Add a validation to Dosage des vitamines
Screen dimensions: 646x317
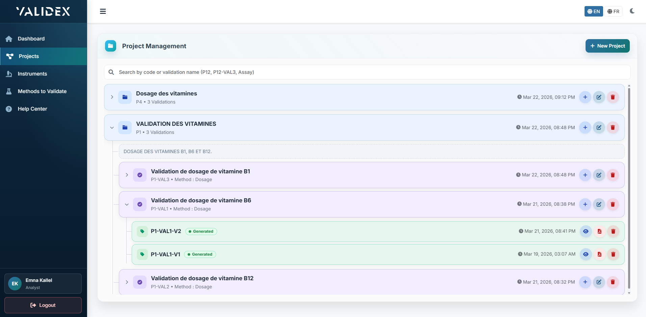pyautogui.click(x=585, y=97)
